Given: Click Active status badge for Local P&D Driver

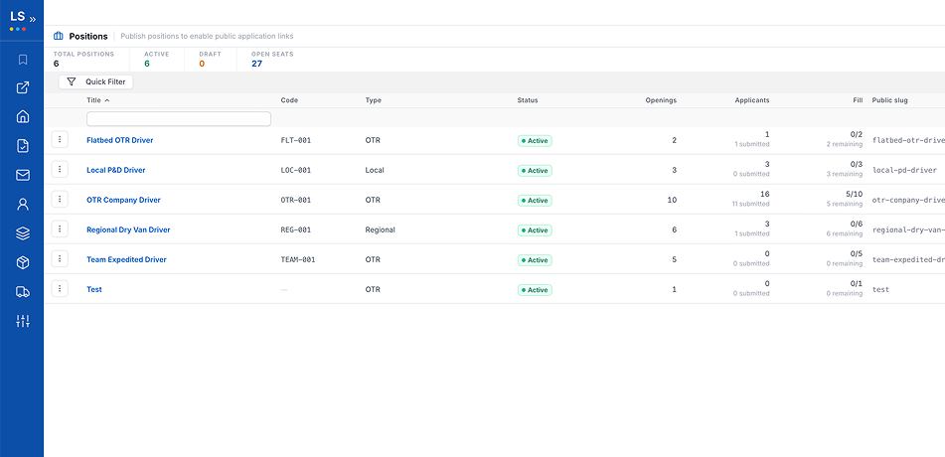Looking at the screenshot, I should tap(535, 171).
